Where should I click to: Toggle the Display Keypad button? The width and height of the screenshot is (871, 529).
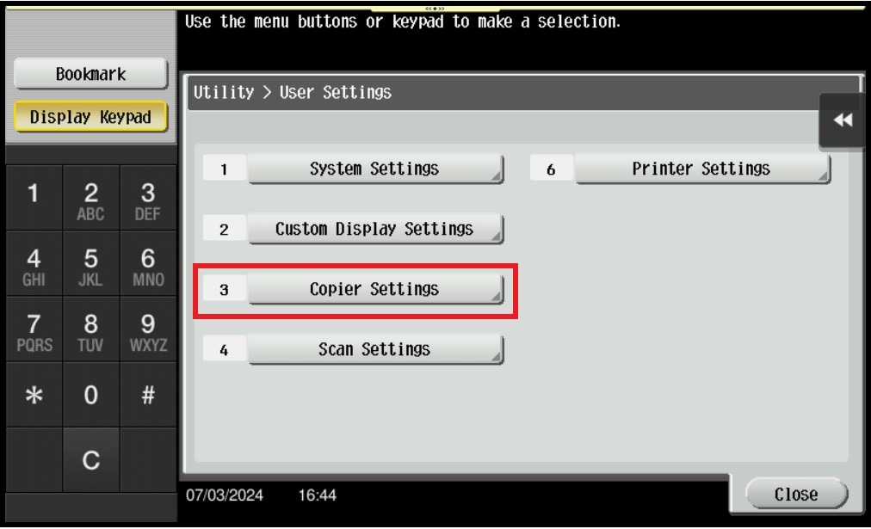pos(90,117)
